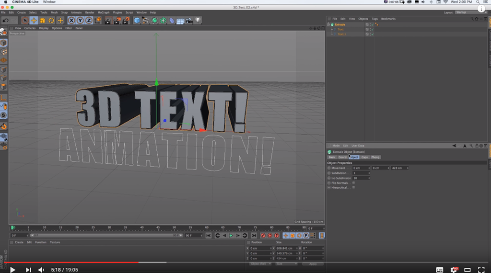Screen dimensions: 491x273
Task: Click the green timeline playhead at frame 0
Action: (x=12, y=227)
